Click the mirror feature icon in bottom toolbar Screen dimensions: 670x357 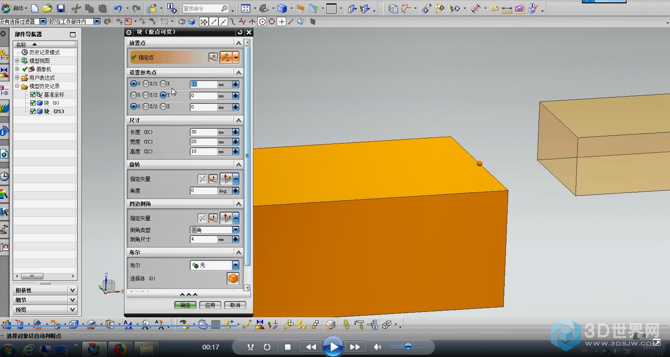tap(260, 324)
